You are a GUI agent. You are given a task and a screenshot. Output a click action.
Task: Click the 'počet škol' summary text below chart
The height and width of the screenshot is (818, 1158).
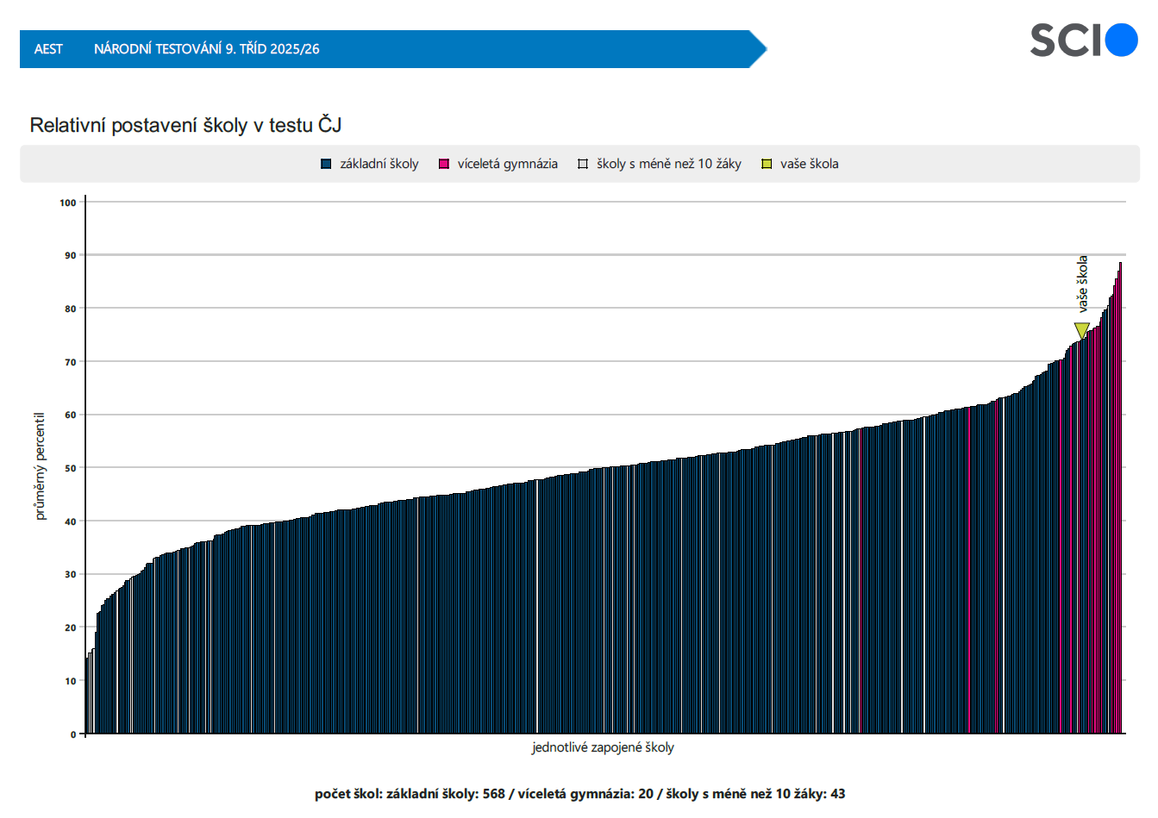(579, 794)
